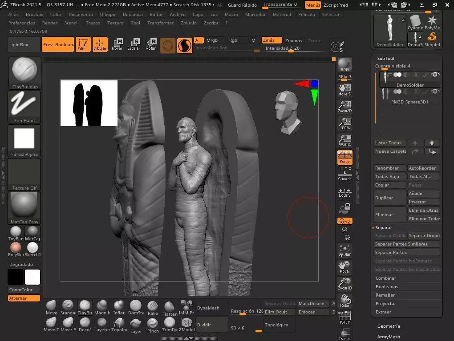Open the Tool menu
Image resolution: width=454 pixels, height=341 pixels.
[135, 23]
